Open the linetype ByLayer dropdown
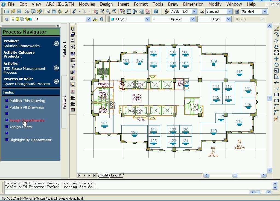The height and width of the screenshot is (201, 280). pyautogui.click(x=192, y=19)
